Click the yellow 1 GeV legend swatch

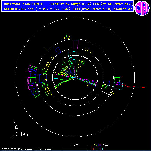point(94,149)
